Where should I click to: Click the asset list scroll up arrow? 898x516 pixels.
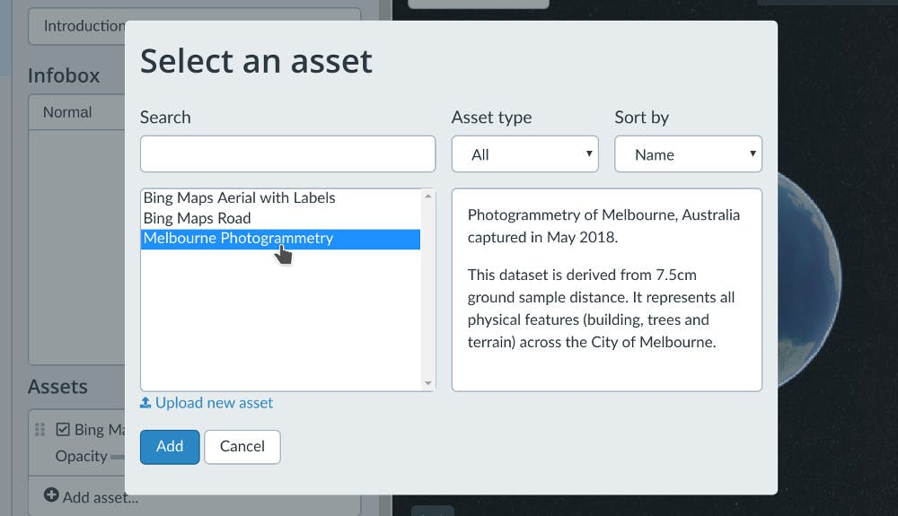click(427, 197)
